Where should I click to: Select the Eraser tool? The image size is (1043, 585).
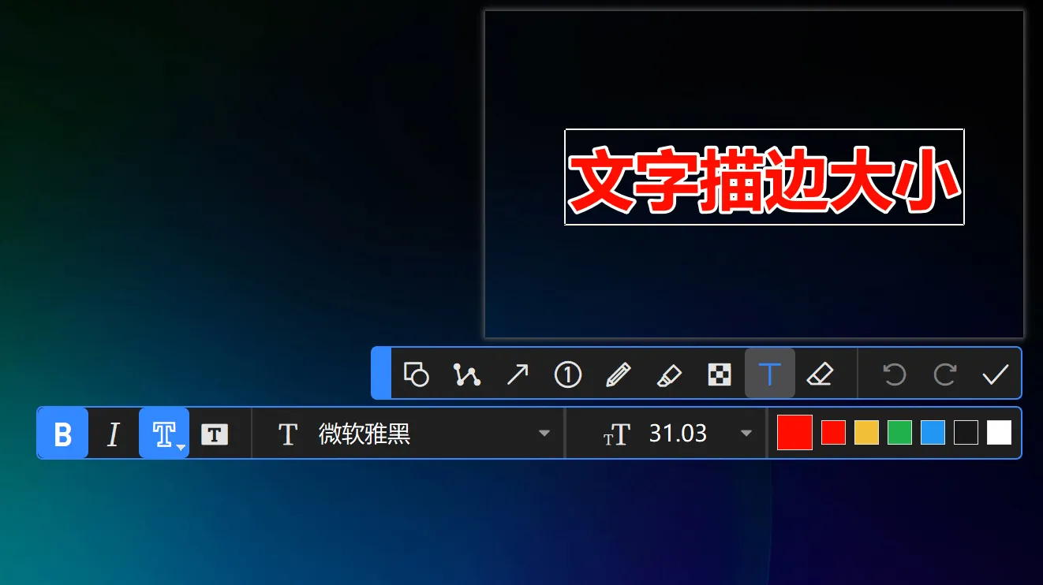[821, 374]
